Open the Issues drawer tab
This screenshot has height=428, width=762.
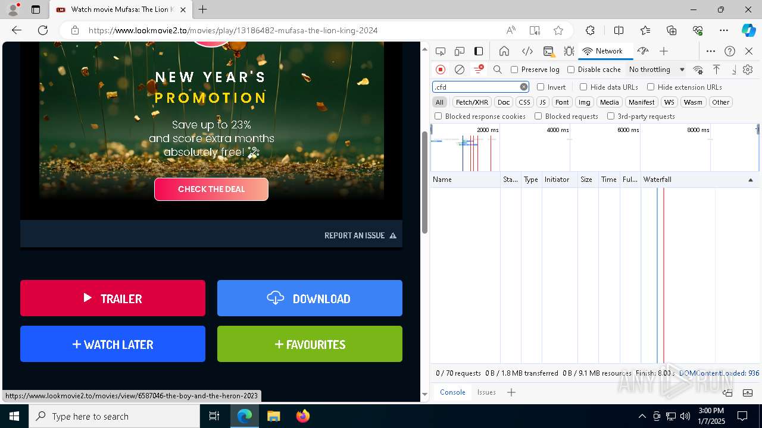pos(486,392)
